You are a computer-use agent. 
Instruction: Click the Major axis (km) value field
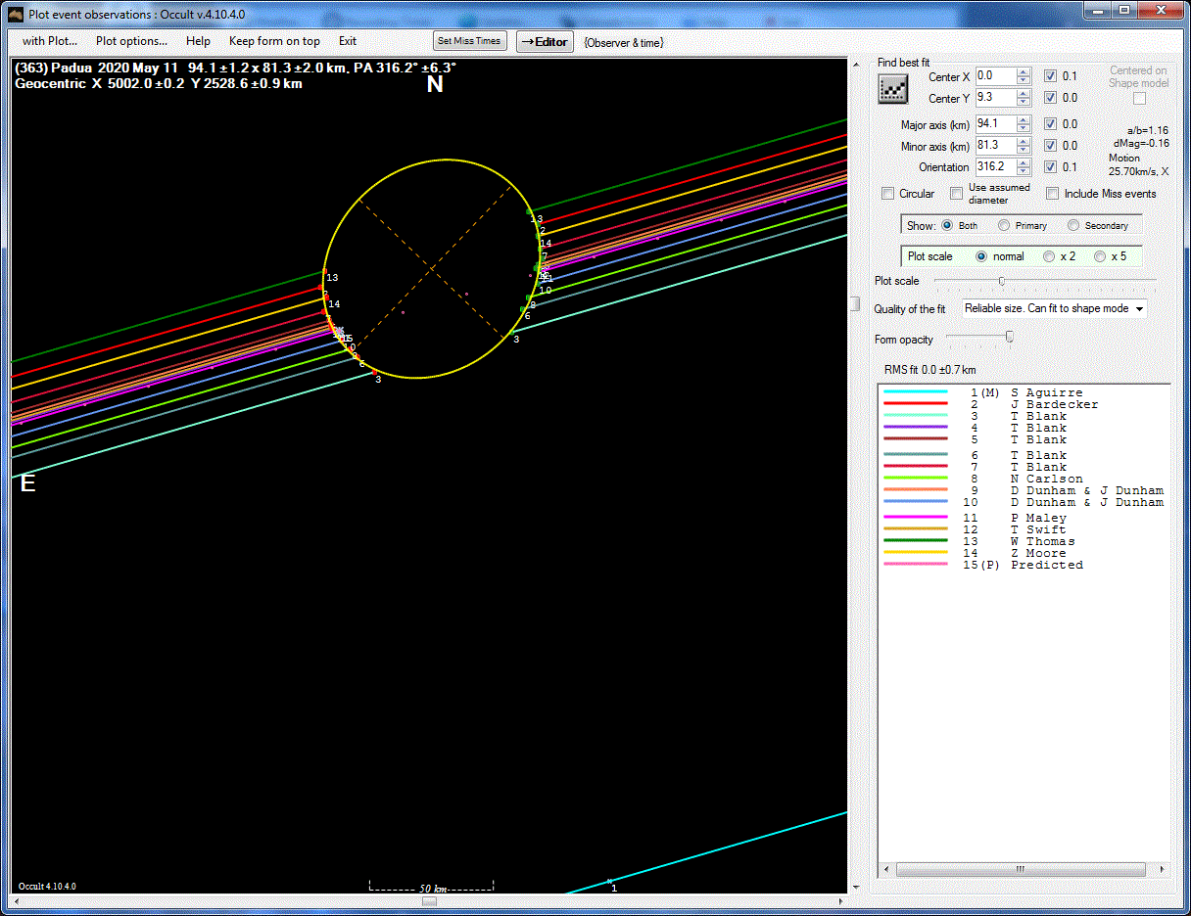tap(995, 124)
